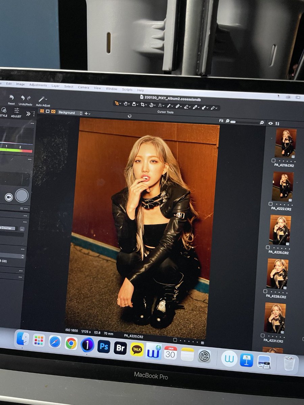Open the Edit menu
Screen dimensions: 304x405
pyautogui.click(x=9, y=84)
